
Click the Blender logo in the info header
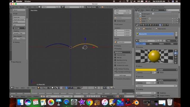(x=102, y=7)
